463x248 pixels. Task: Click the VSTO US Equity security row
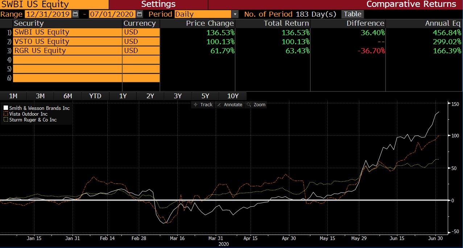pyautogui.click(x=68, y=41)
